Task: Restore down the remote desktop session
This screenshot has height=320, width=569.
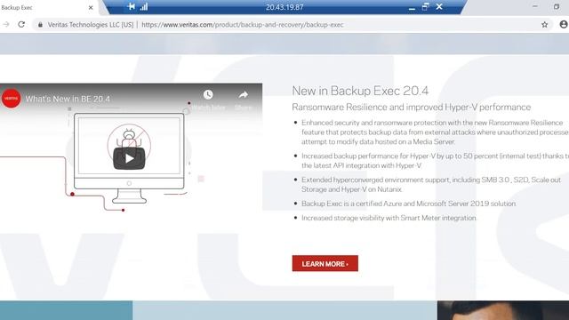Action: point(425,6)
